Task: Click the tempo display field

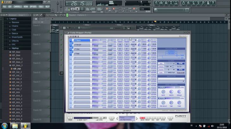Action: click(x=90, y=9)
